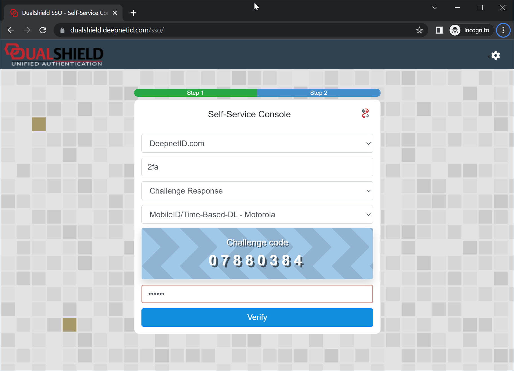Open the Chrome three-dot menu
The image size is (514, 371).
503,30
